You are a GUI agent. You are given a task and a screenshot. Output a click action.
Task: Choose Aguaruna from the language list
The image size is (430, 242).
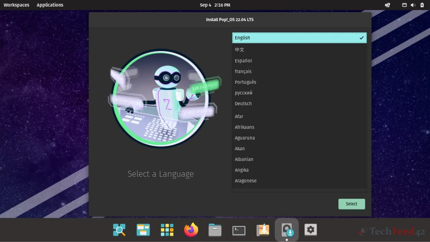click(299, 138)
